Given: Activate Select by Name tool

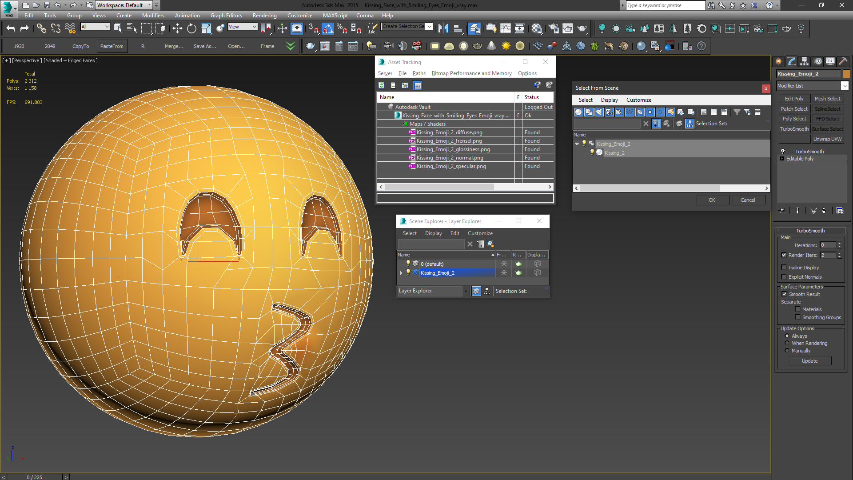Looking at the screenshot, I should 132,28.
